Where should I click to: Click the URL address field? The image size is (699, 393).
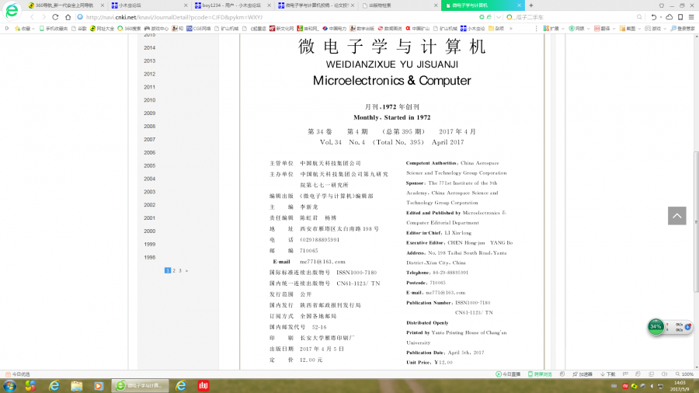276,17
